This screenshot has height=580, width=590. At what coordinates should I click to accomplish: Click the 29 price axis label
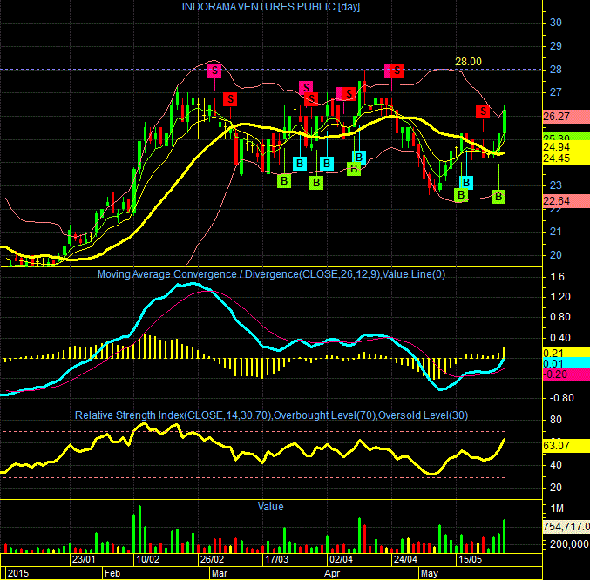pyautogui.click(x=556, y=46)
